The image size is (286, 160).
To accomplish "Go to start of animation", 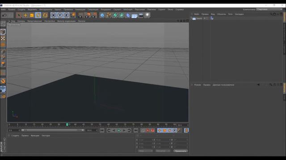I will [102, 130].
